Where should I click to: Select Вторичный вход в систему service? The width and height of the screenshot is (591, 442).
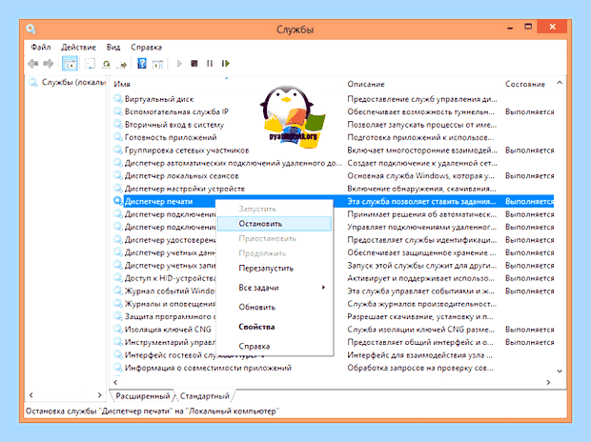pyautogui.click(x=174, y=125)
